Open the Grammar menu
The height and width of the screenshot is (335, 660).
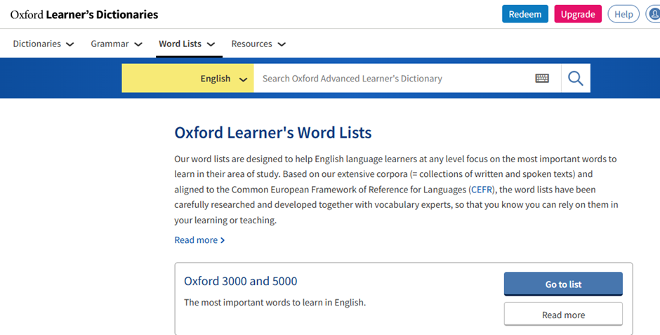click(117, 44)
